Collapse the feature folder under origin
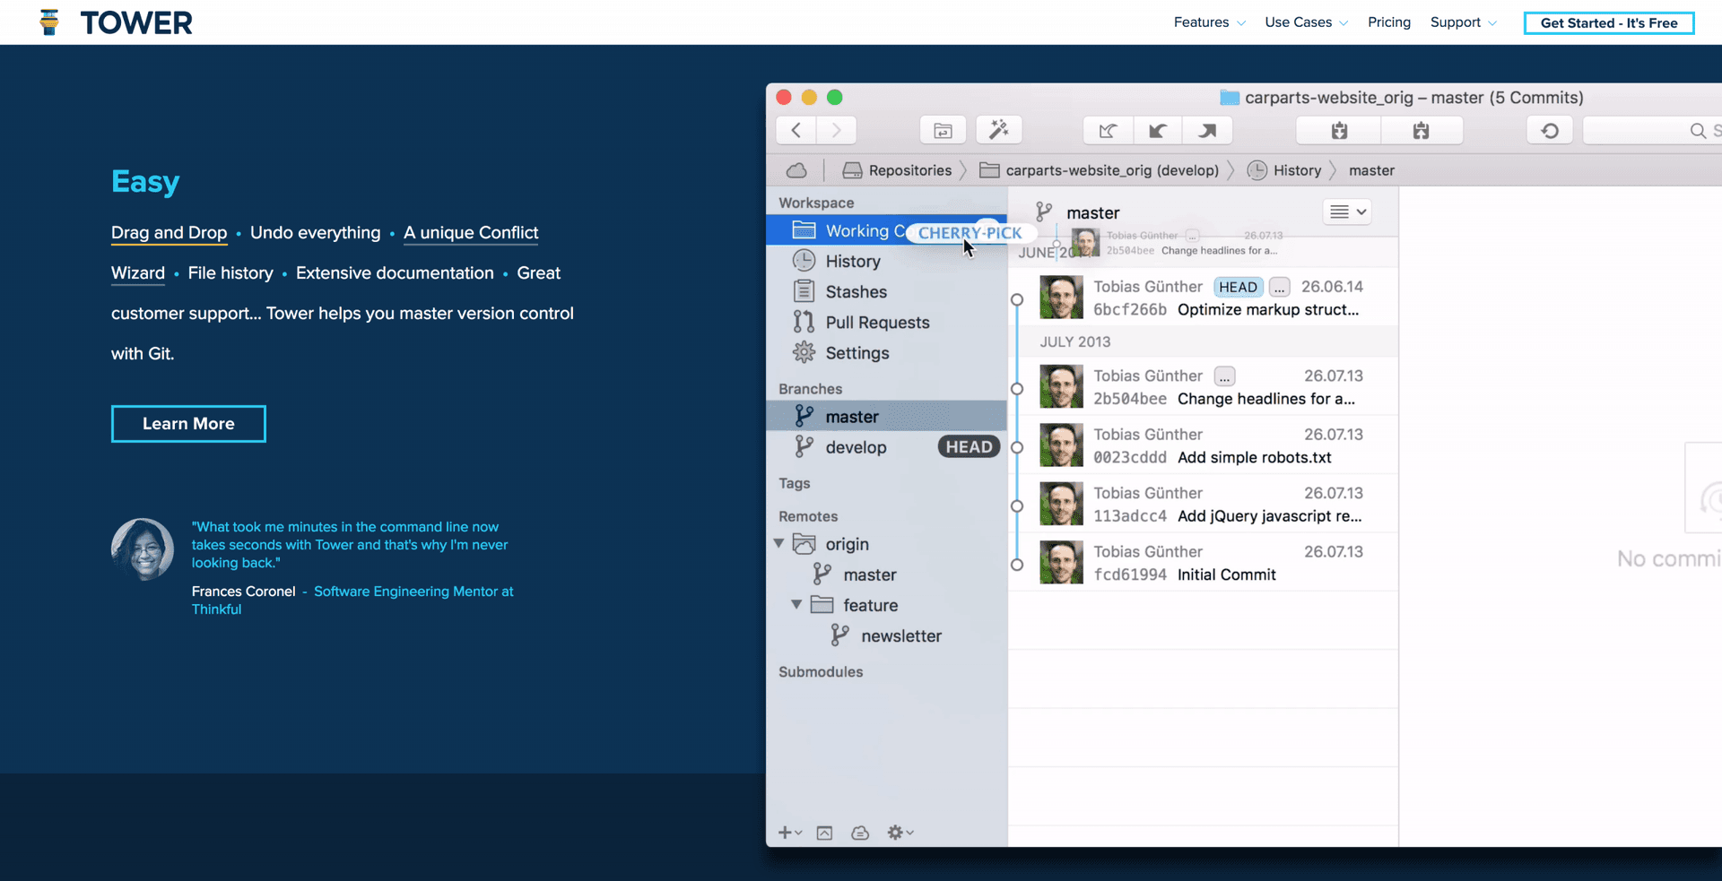Screen dimensions: 1722x881 (x=796, y=605)
